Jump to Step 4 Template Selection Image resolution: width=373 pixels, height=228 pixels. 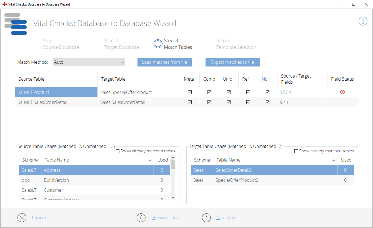click(236, 44)
